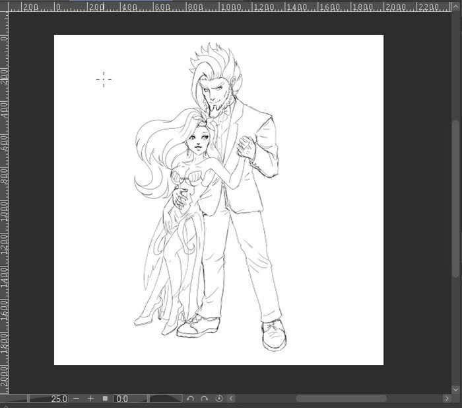Click the vertical scrollbar thumb

pyautogui.click(x=456, y=198)
